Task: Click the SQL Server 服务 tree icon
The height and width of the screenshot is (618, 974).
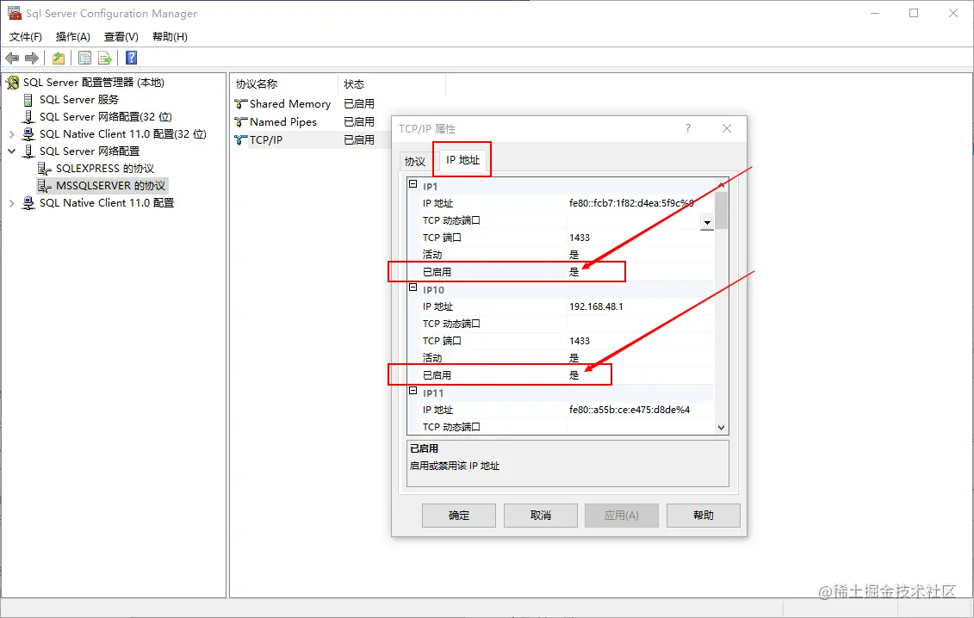Action: point(28,99)
